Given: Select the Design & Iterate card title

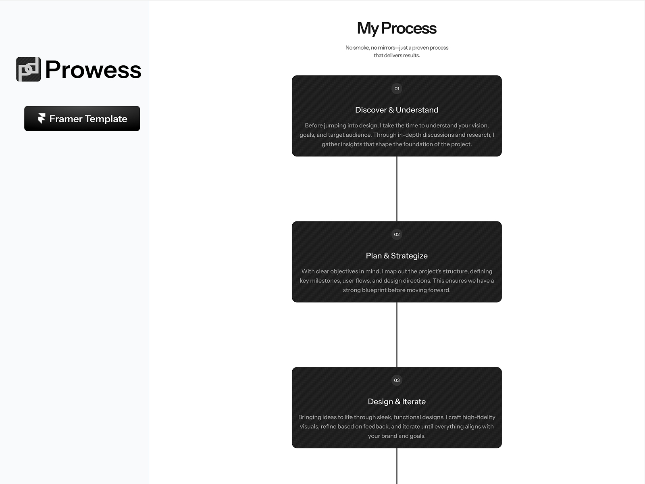Looking at the screenshot, I should (x=397, y=401).
